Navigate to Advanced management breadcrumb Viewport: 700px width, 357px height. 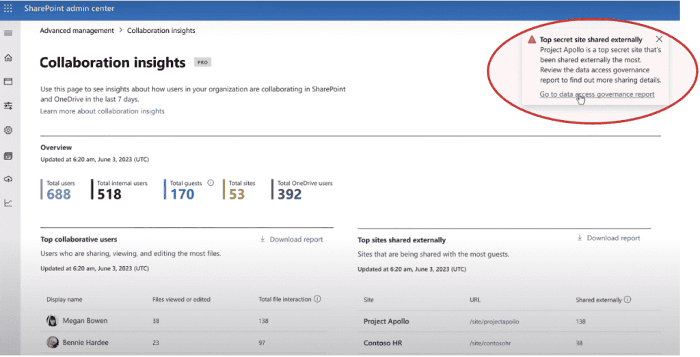[x=77, y=30]
